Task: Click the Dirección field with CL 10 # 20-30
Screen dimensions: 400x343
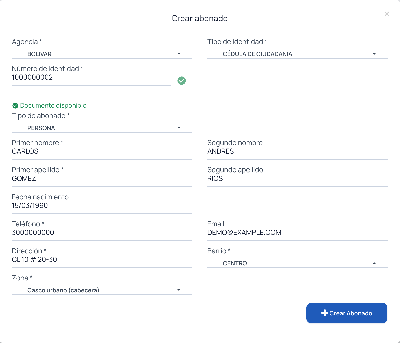Action: click(x=102, y=260)
